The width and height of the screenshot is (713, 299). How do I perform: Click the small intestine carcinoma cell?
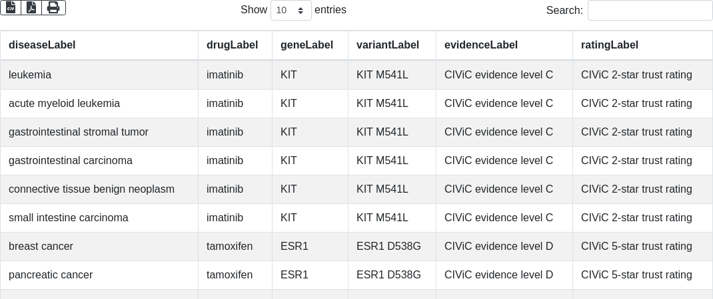[69, 218]
